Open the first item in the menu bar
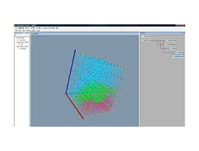199x151 pixels. tap(17, 30)
